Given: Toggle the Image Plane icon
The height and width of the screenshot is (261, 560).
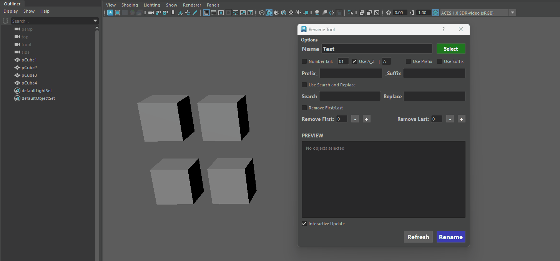Looking at the screenshot, I should tap(180, 13).
